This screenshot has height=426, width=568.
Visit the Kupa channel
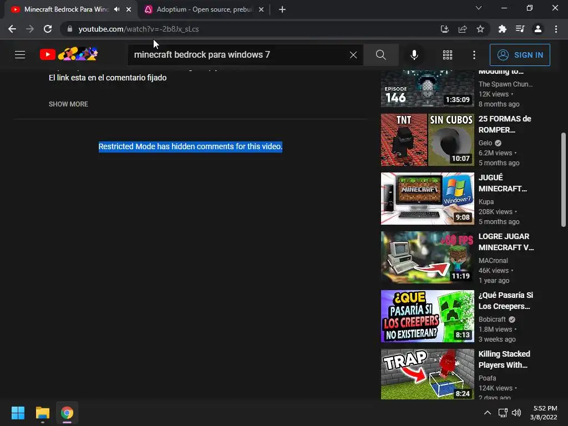[486, 201]
